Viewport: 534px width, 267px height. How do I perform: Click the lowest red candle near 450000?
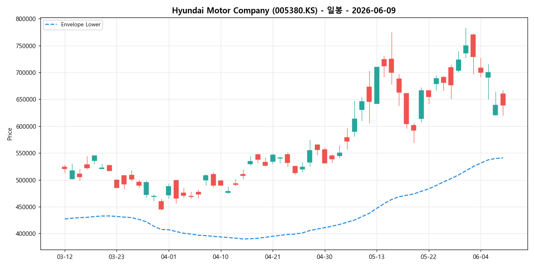tap(161, 205)
